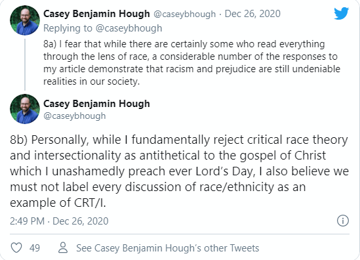Click the 8b main tweet text
This screenshot has height=260, width=360.
coord(179,171)
